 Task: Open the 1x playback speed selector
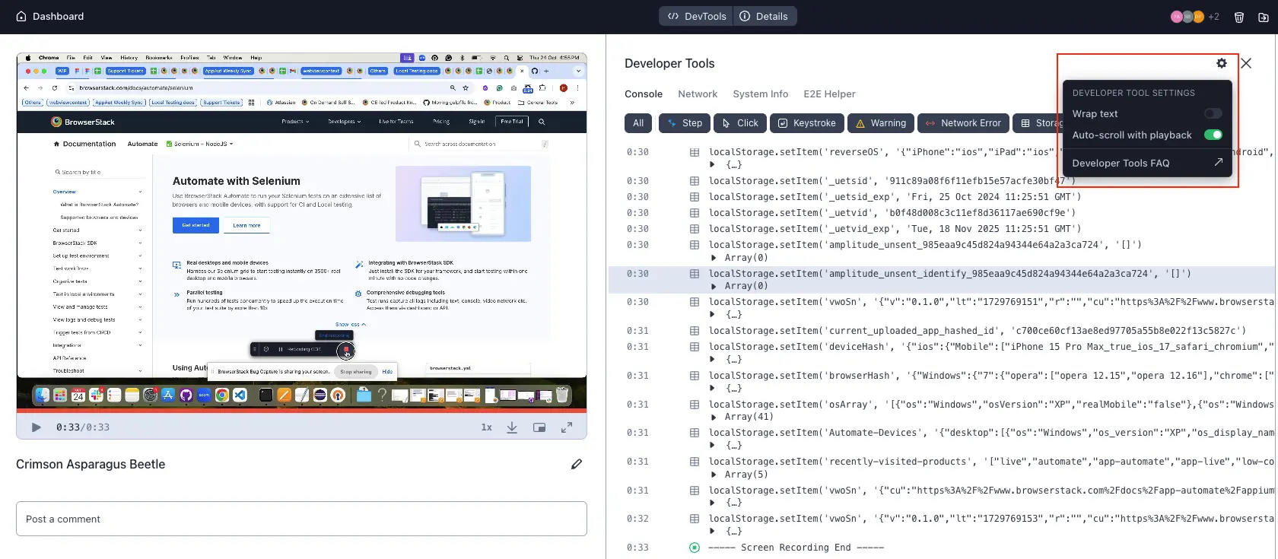click(486, 427)
